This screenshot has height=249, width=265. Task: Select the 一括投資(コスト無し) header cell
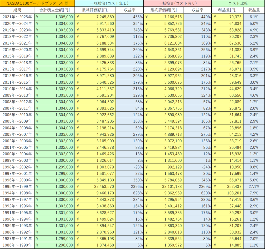click(x=109, y=3)
